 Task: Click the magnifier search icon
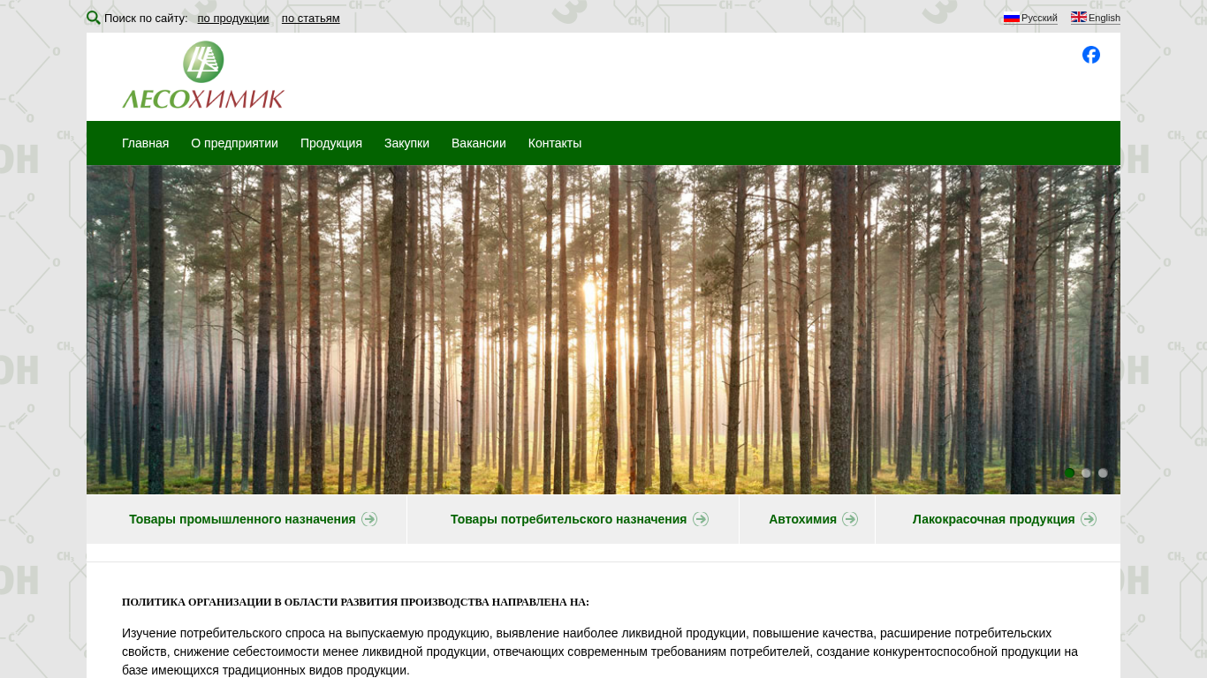tap(93, 18)
